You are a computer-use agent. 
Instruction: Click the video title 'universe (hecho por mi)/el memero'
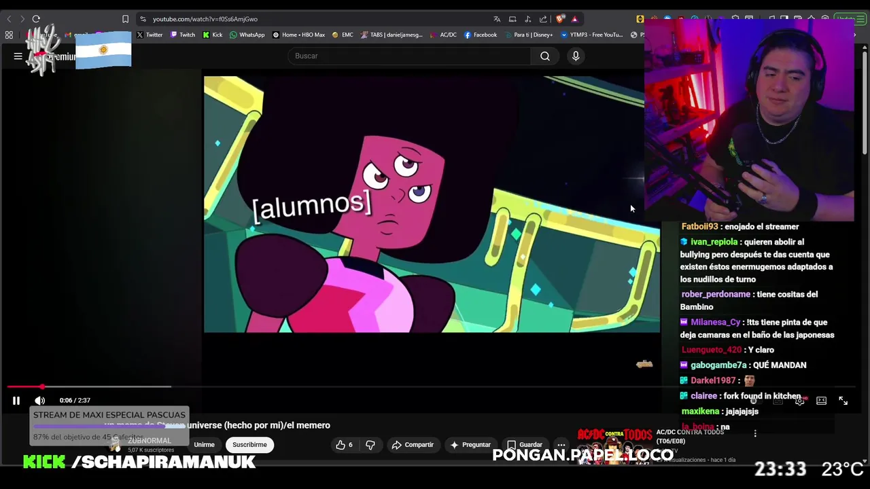[x=258, y=425]
